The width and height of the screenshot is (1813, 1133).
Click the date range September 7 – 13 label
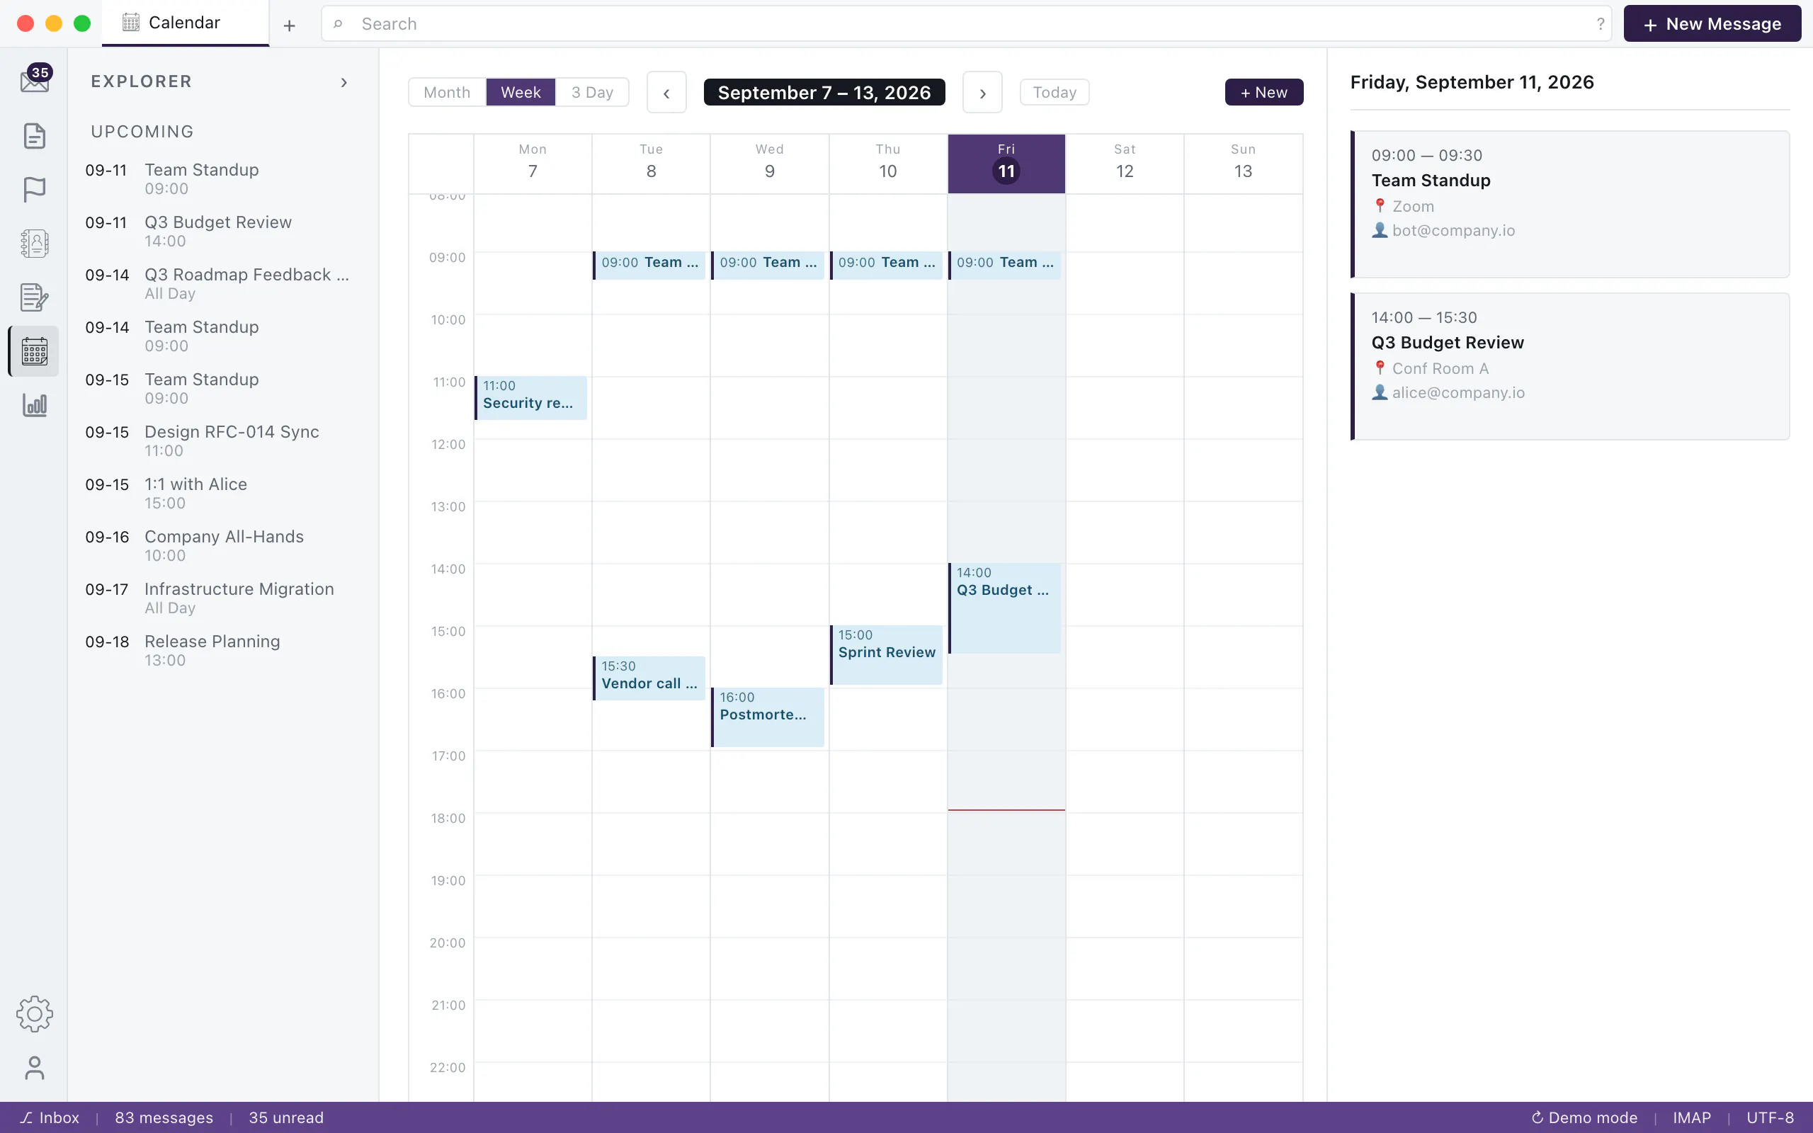tap(824, 92)
